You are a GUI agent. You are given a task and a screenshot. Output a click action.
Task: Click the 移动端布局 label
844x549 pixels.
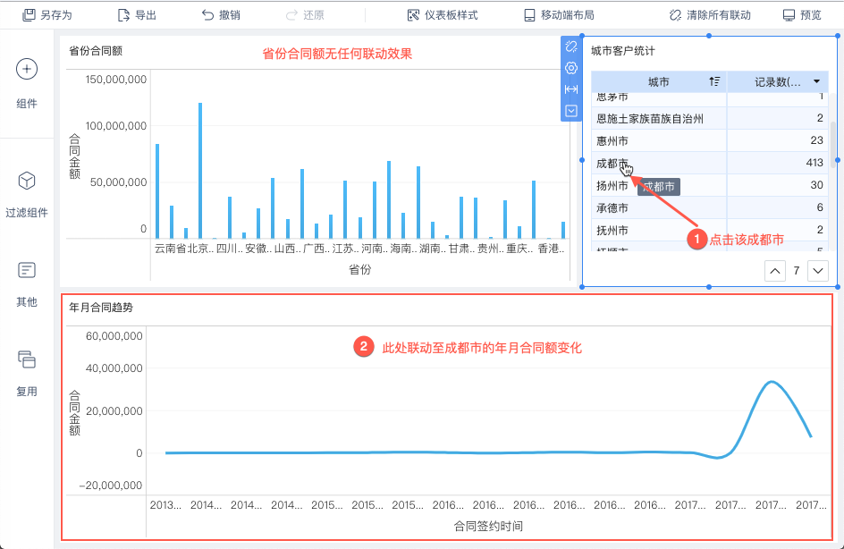tap(568, 15)
